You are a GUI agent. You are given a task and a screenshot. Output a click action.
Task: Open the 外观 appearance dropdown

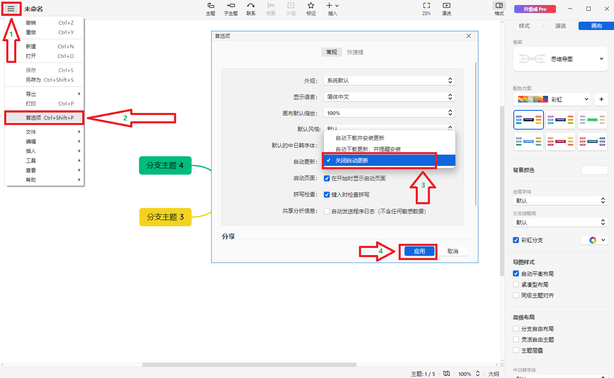tap(389, 80)
